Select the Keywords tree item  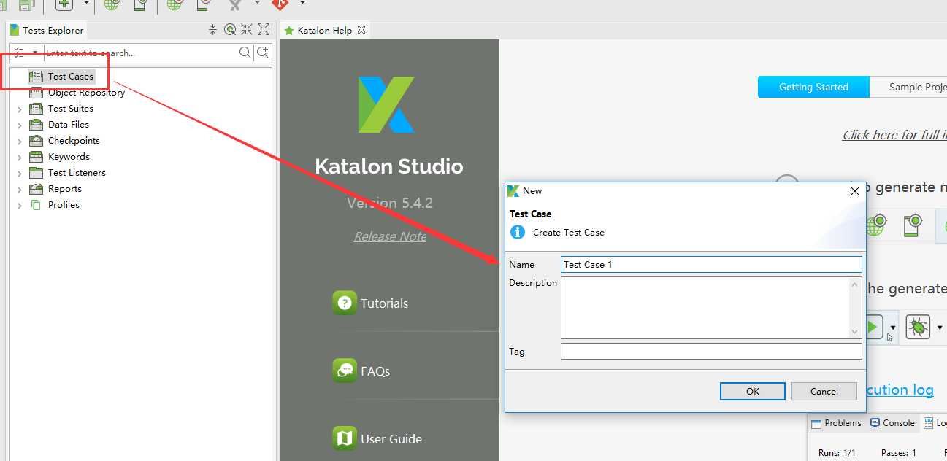pos(59,157)
